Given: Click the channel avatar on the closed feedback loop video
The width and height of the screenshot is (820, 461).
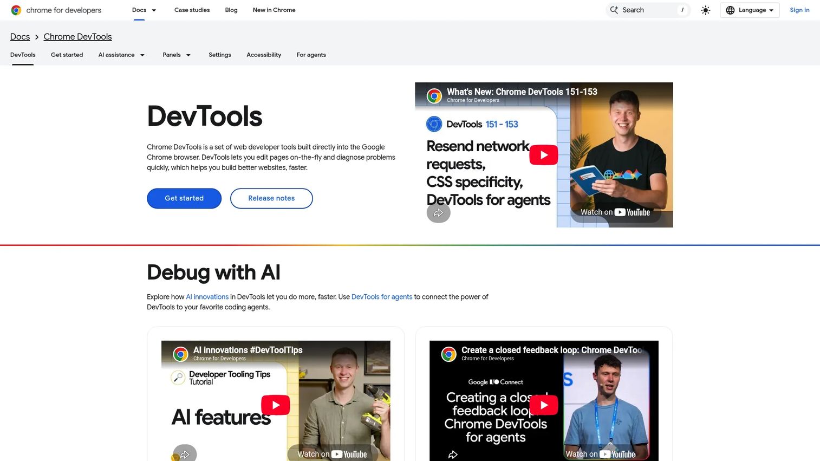Looking at the screenshot, I should [448, 354].
